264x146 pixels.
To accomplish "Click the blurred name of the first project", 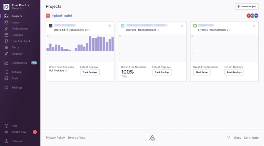I will [65, 25].
